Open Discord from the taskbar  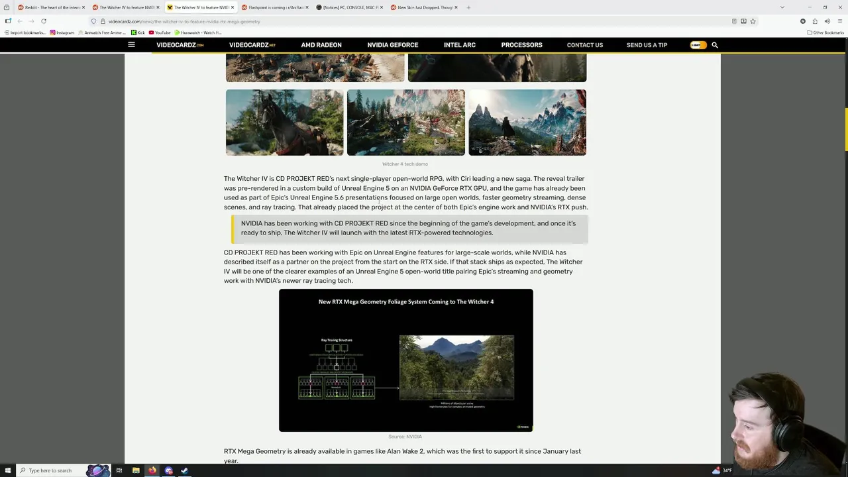(169, 470)
